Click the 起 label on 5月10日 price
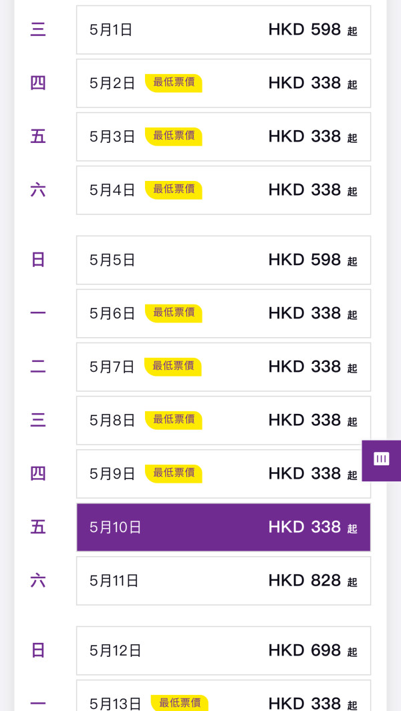This screenshot has height=711, width=401. 352,529
